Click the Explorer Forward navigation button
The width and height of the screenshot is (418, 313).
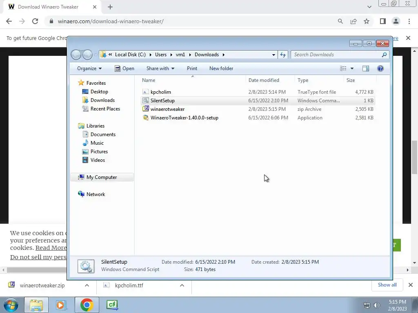click(87, 55)
